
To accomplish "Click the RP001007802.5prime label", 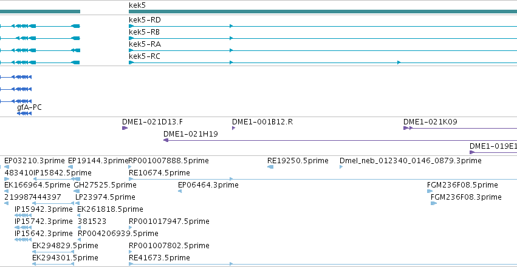I will pos(169,246).
